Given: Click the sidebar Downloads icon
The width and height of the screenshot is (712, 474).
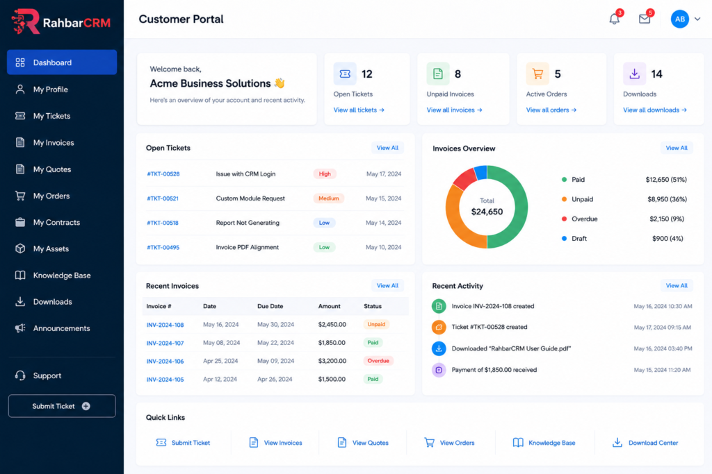Looking at the screenshot, I should [x=20, y=301].
